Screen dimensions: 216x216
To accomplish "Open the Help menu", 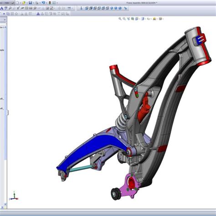I will [x=7, y=3].
